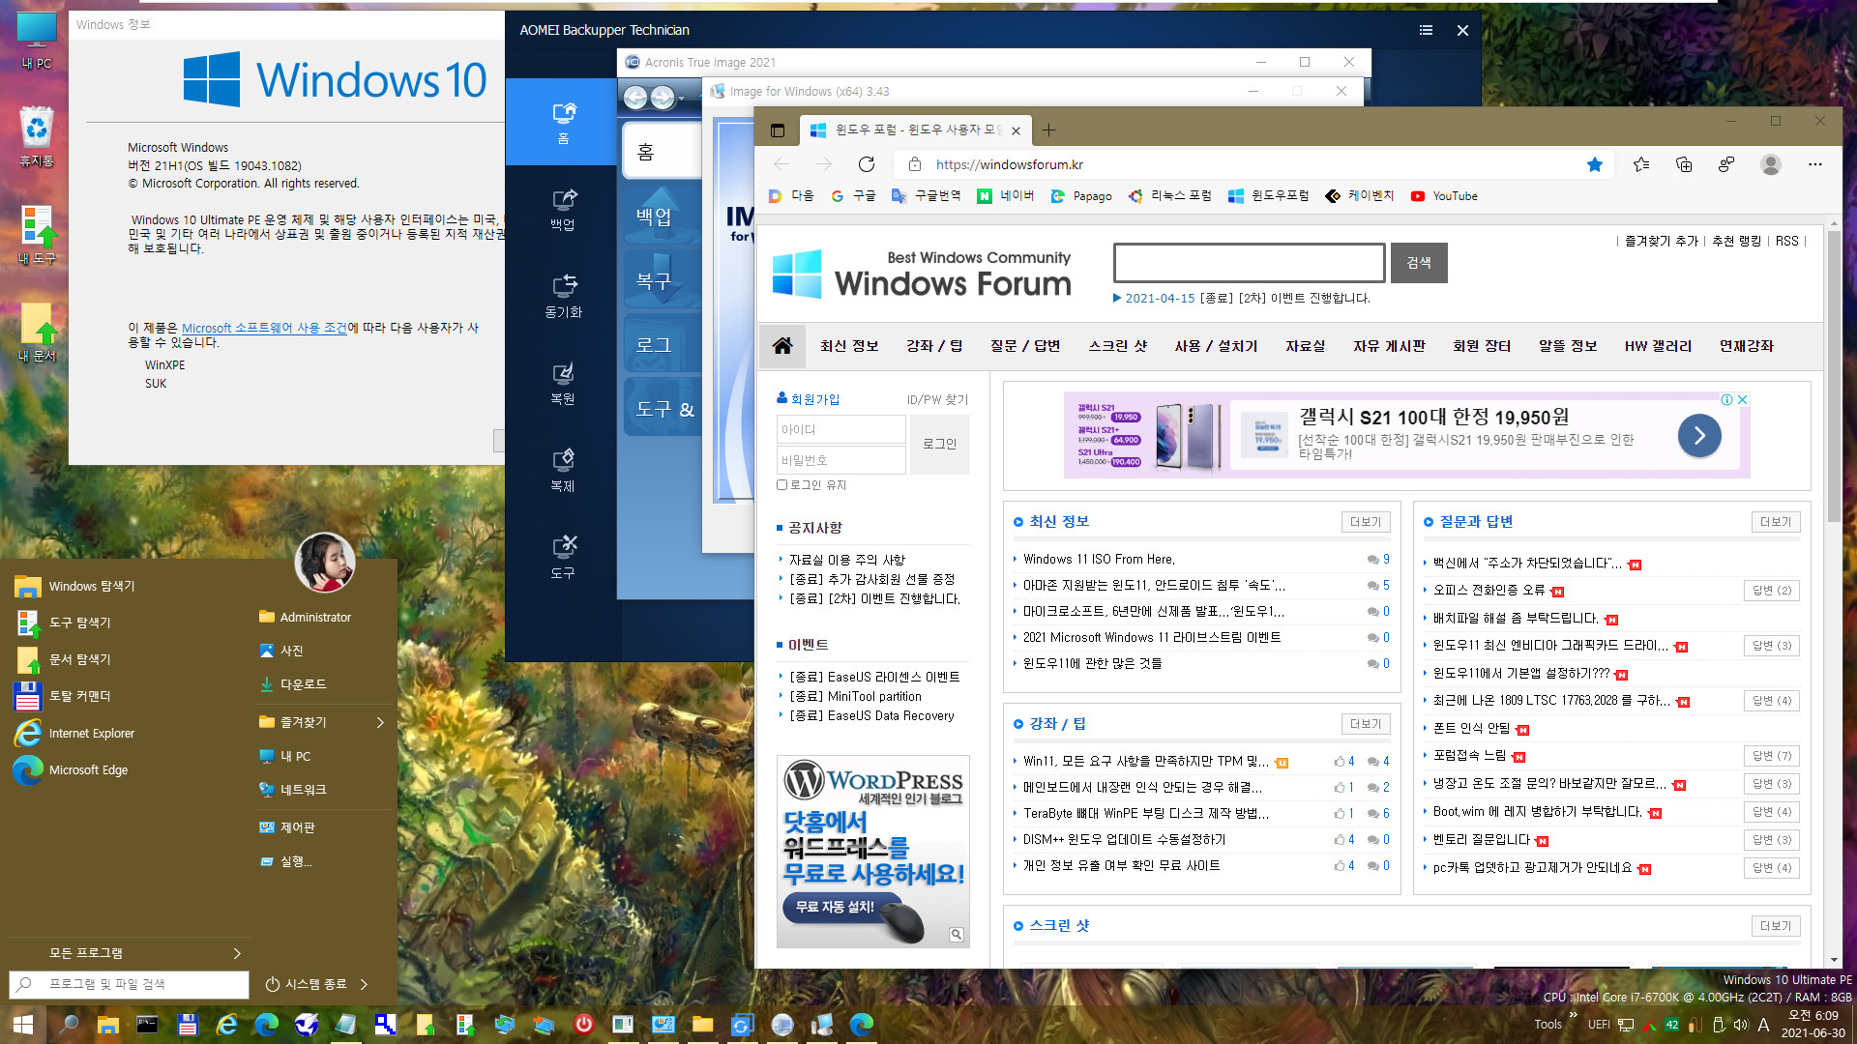Click the volume icon in system tray
Viewport: 1857px width, 1044px height.
[x=1741, y=1025]
